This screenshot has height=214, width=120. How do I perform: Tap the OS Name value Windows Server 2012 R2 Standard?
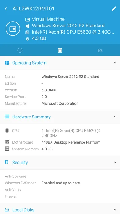tap(70, 77)
